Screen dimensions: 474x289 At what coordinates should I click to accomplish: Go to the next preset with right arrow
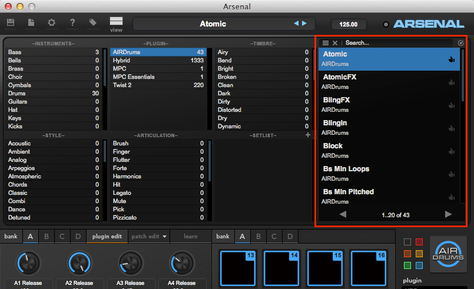[x=304, y=24]
